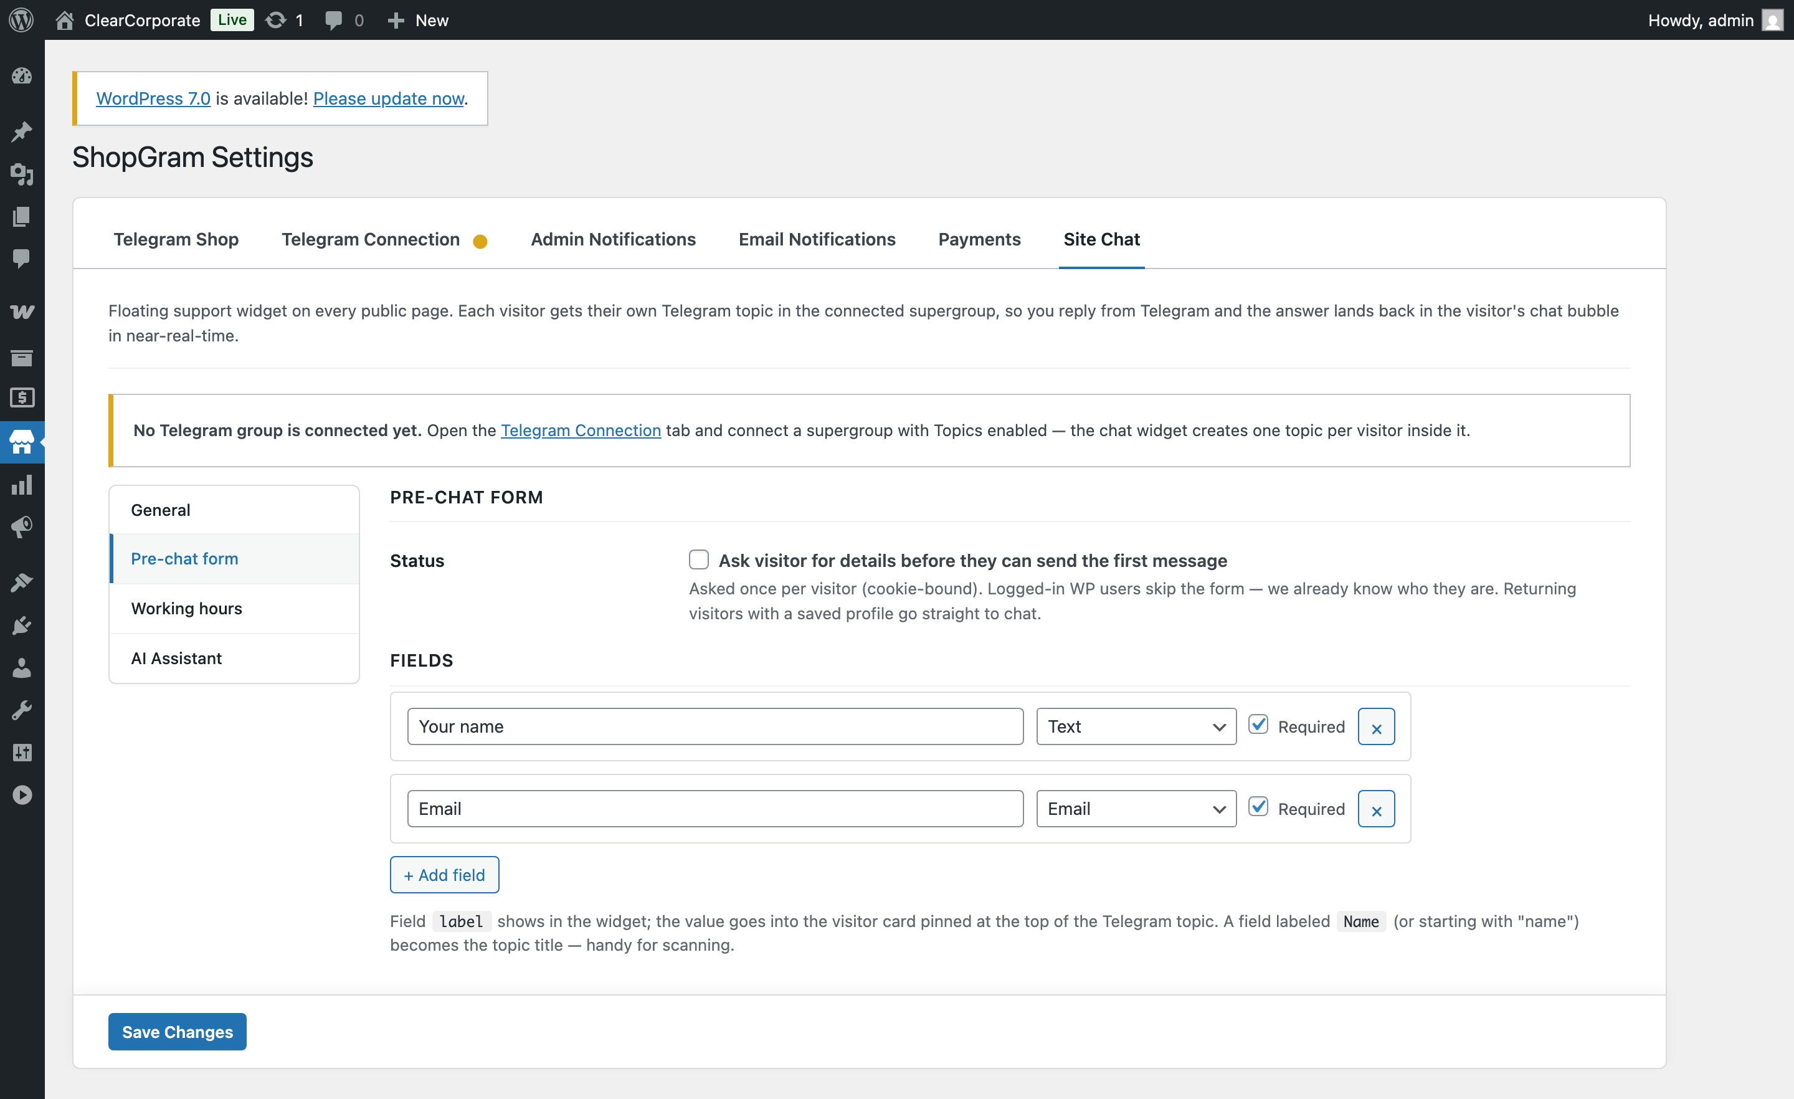Screen dimensions: 1794x1099
Task: Open type dropdown for Your name field
Action: pyautogui.click(x=1136, y=726)
